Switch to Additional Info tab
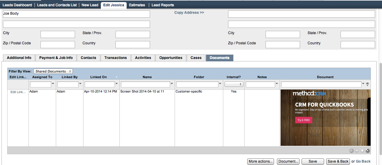382x165 pixels. [x=19, y=58]
